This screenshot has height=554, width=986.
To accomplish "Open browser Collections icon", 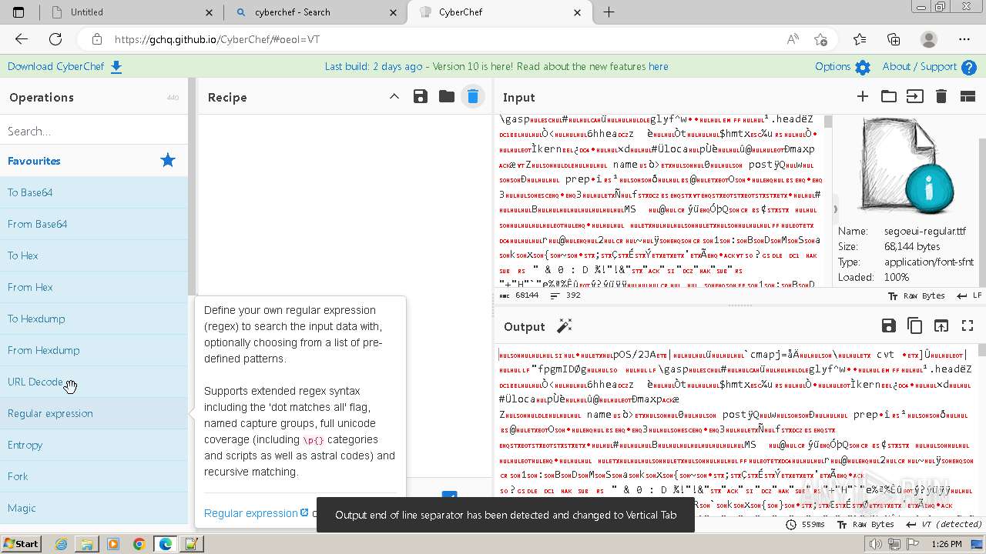I will click(894, 39).
